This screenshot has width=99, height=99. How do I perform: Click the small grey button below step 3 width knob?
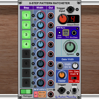(35, 38)
